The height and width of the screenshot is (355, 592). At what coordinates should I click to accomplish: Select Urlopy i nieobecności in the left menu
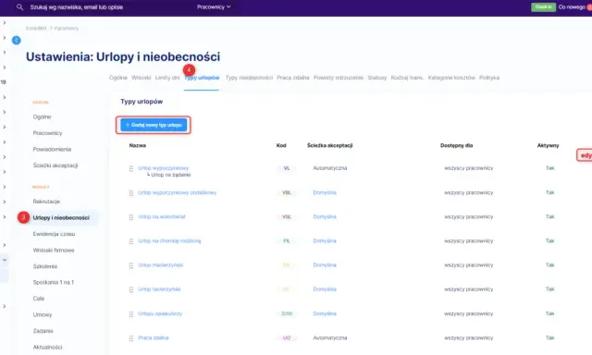coord(61,217)
